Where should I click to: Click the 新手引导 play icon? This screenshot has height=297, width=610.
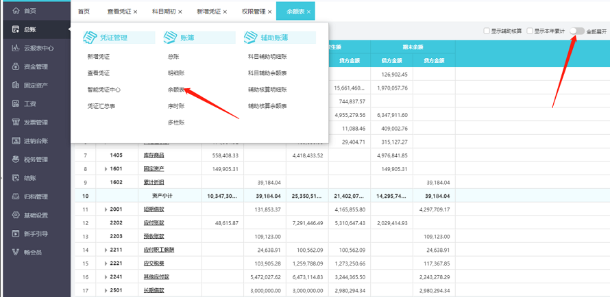16,234
